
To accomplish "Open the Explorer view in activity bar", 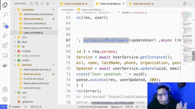I will point(5,5).
